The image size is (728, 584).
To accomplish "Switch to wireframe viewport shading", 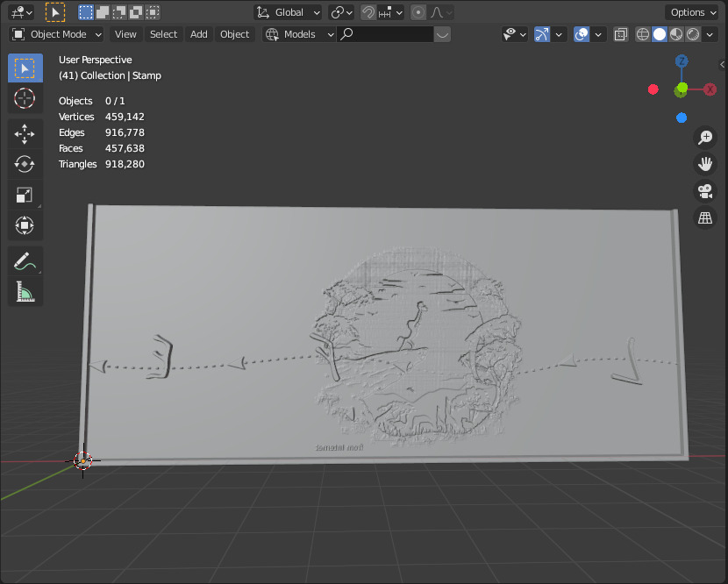I will pyautogui.click(x=643, y=34).
